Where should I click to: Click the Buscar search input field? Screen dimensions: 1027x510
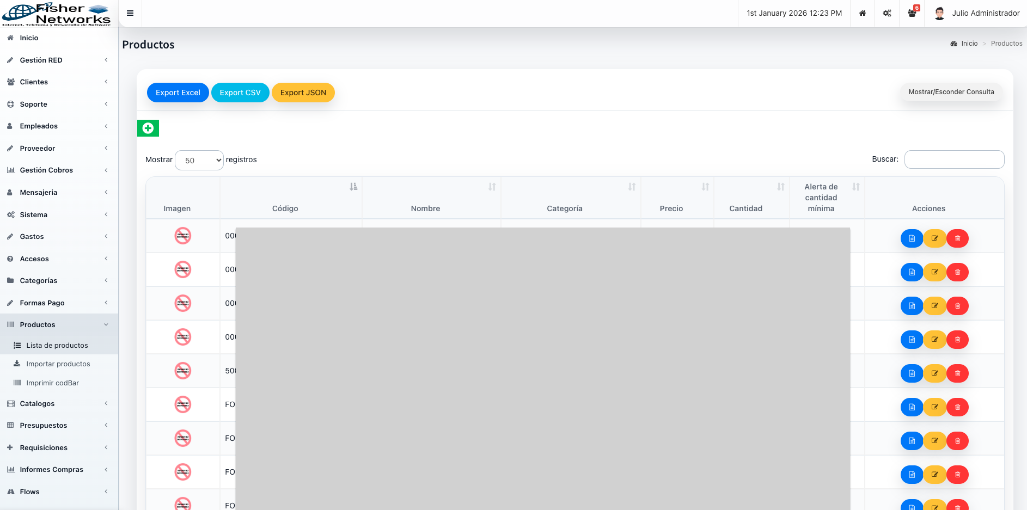[x=954, y=159]
